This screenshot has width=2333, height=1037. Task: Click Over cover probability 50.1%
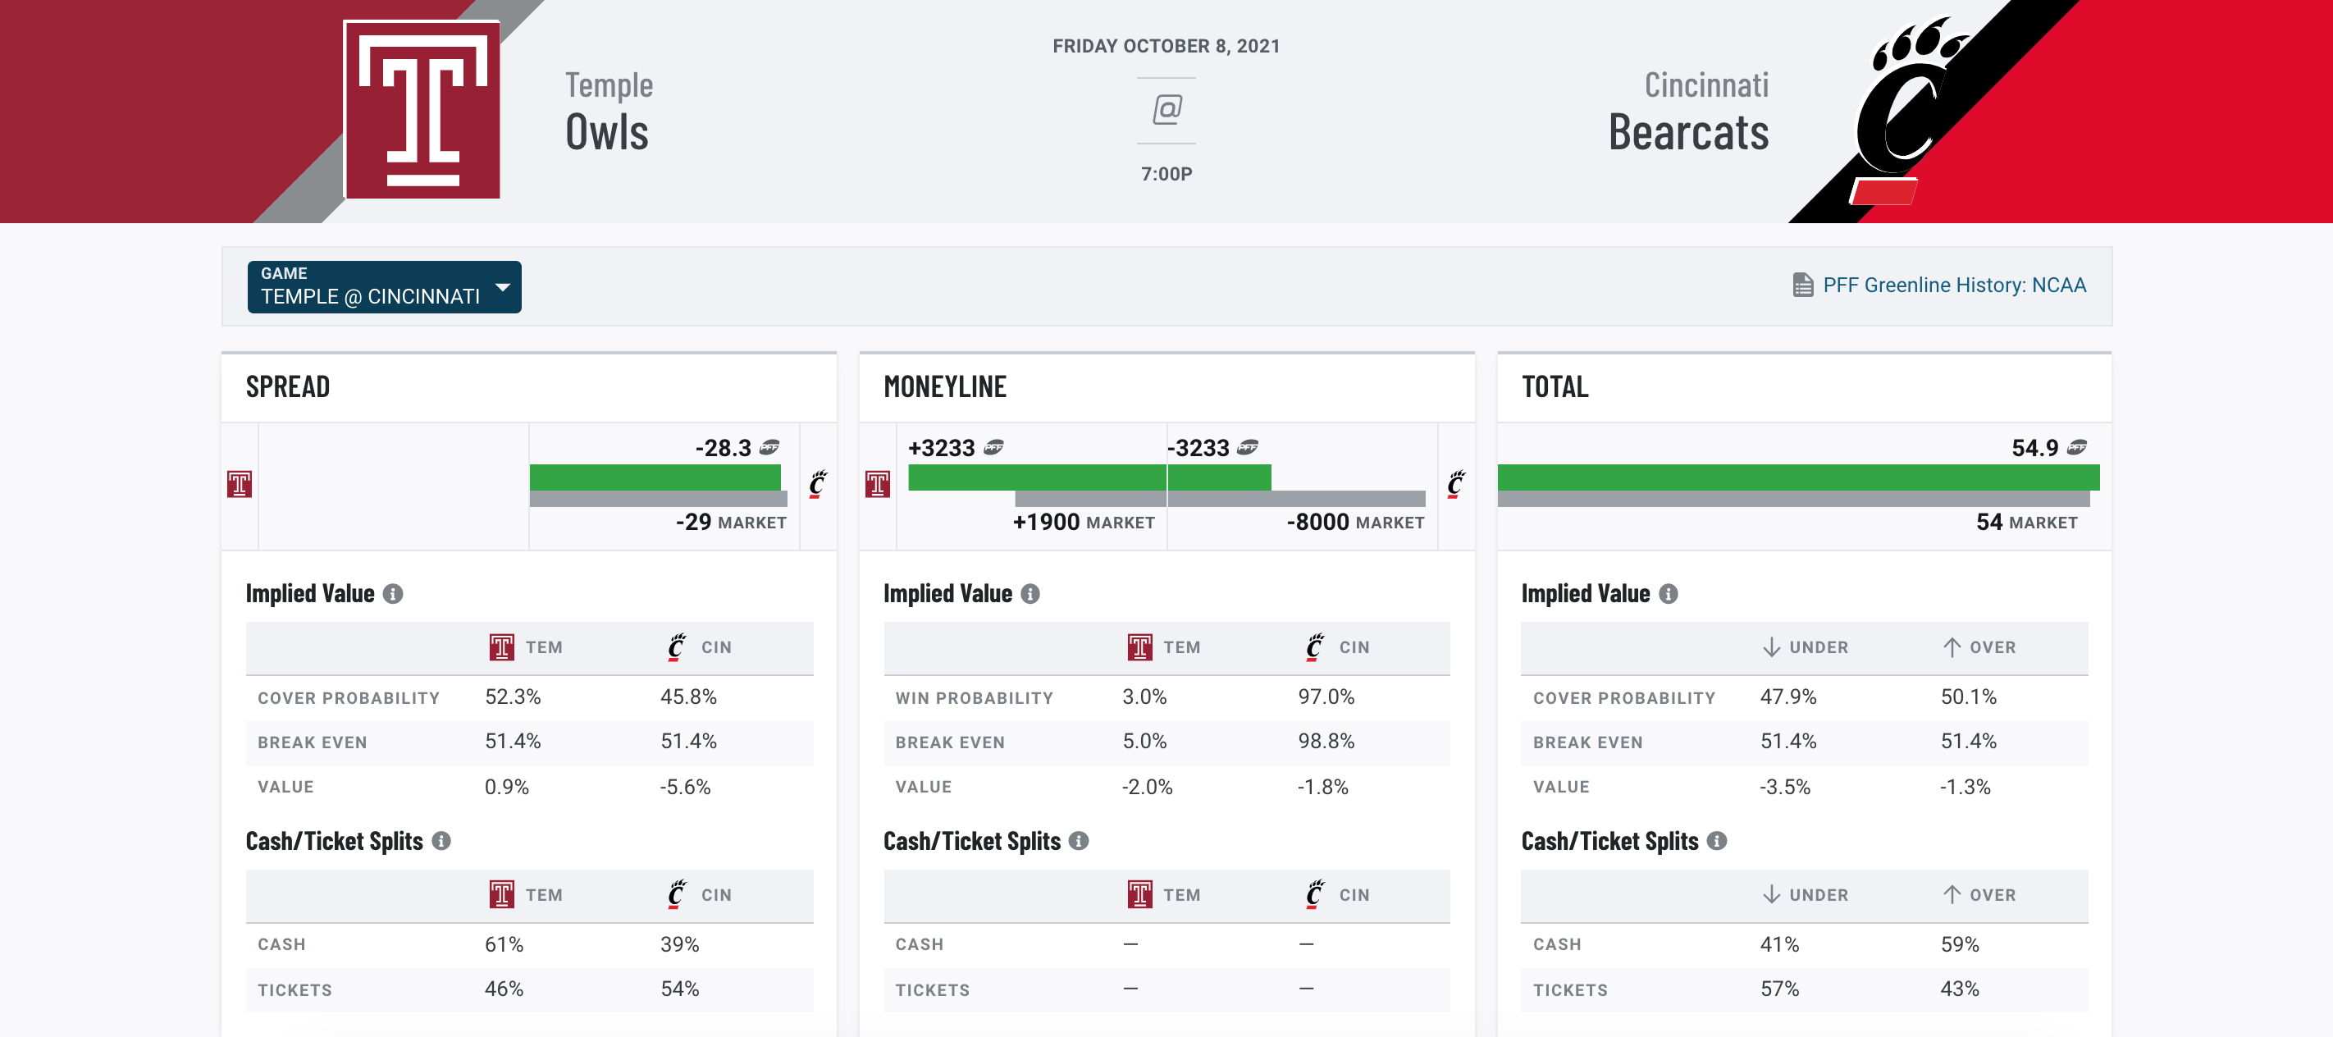[x=1968, y=697]
